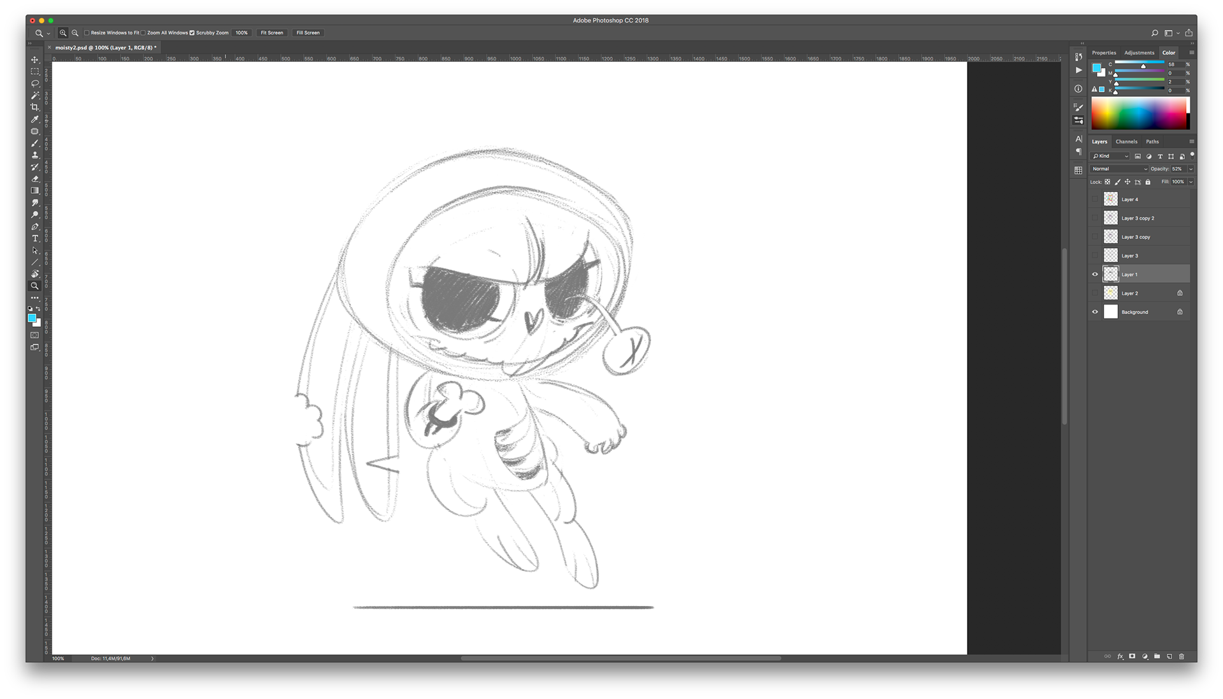Uncheck the Scrubby Zoom checkbox
Viewport: 1223px width, 699px height.
[x=192, y=32]
